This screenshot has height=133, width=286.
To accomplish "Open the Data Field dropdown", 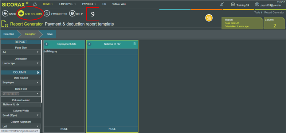I will [21, 94].
